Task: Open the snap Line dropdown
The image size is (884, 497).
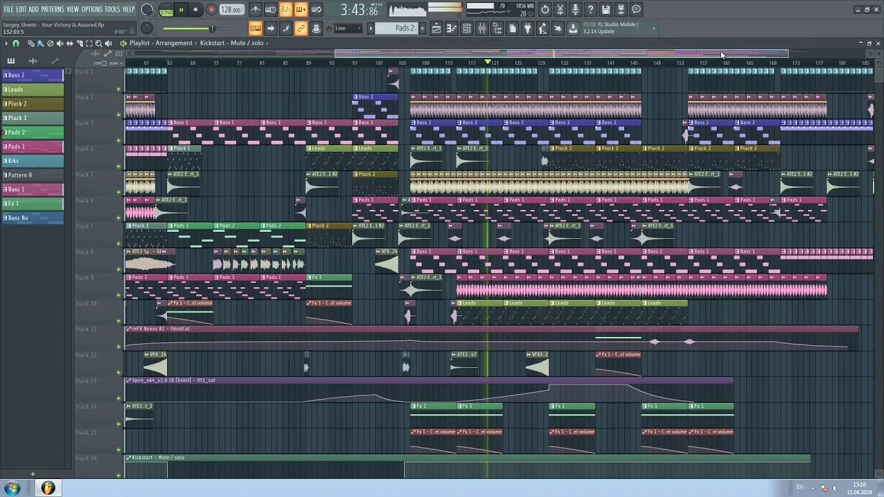Action: tap(347, 28)
